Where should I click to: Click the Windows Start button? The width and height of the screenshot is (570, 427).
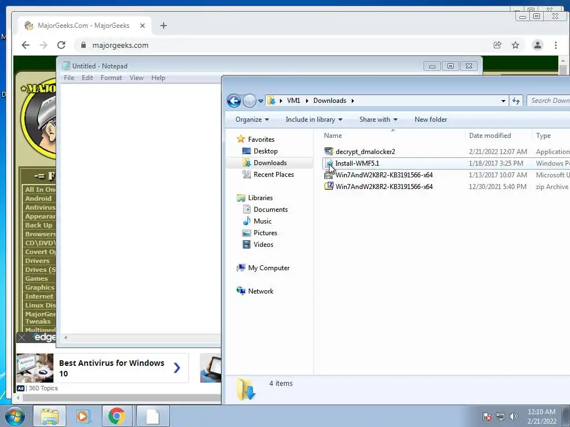[14, 416]
